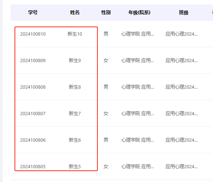This screenshot has width=213, height=182.
Task: Click 应用心理2024 class cell for 新生8
Action: click(x=181, y=87)
